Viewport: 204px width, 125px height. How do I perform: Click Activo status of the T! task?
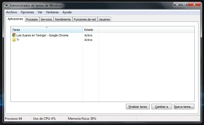point(88,40)
